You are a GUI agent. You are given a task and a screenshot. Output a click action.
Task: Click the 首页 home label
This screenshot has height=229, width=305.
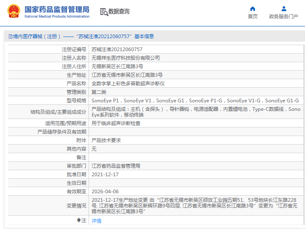click(253, 17)
